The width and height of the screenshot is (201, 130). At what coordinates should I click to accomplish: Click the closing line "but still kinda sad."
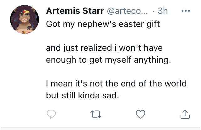pos(83,96)
